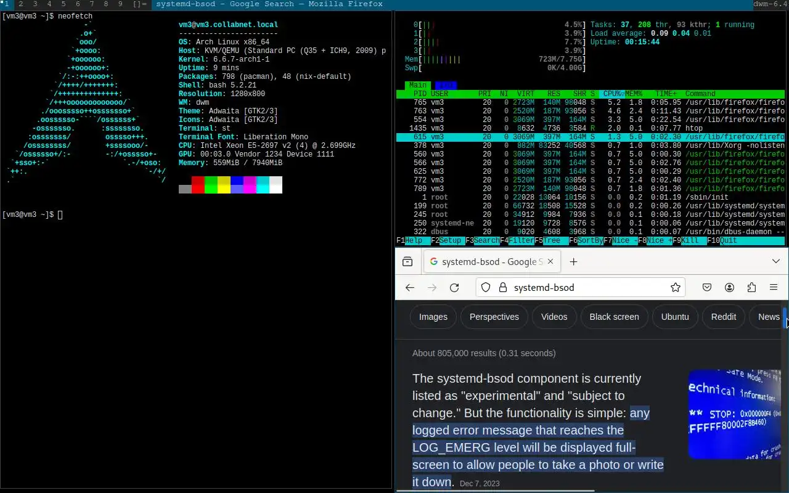Viewport: 789px width, 493px height.
Task: Select the /sbin/init process row in htop
Action: pos(591,197)
